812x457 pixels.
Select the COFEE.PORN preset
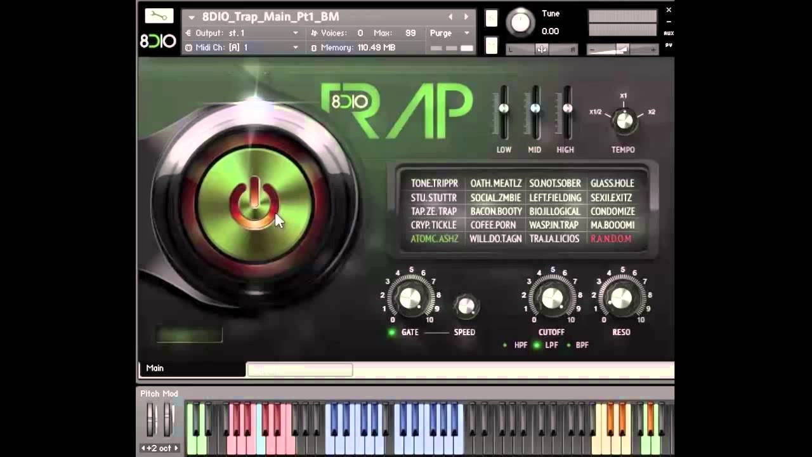pyautogui.click(x=493, y=225)
